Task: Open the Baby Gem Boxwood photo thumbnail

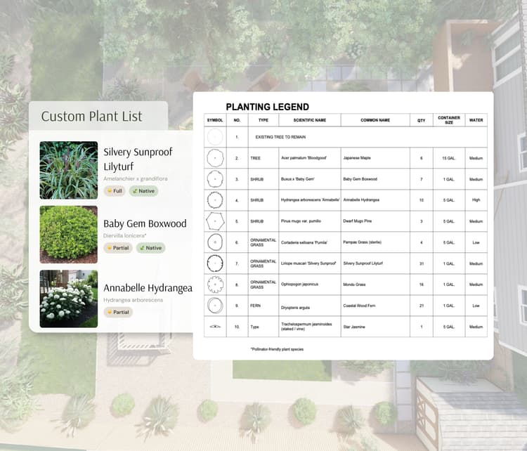Action: pos(68,234)
